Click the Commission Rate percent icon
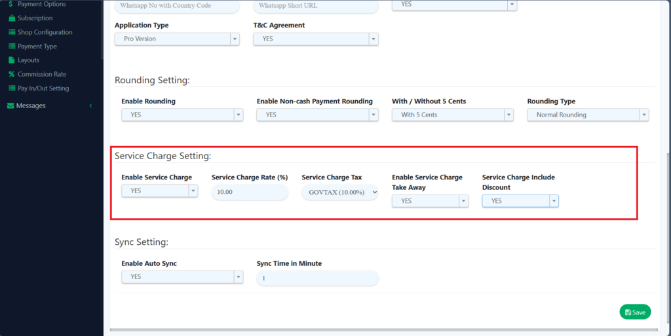The image size is (671, 336). click(x=12, y=74)
